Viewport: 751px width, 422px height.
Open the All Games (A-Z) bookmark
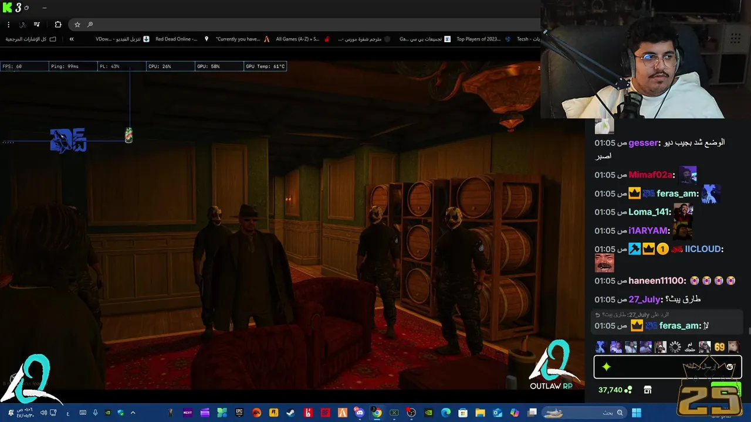point(303,39)
